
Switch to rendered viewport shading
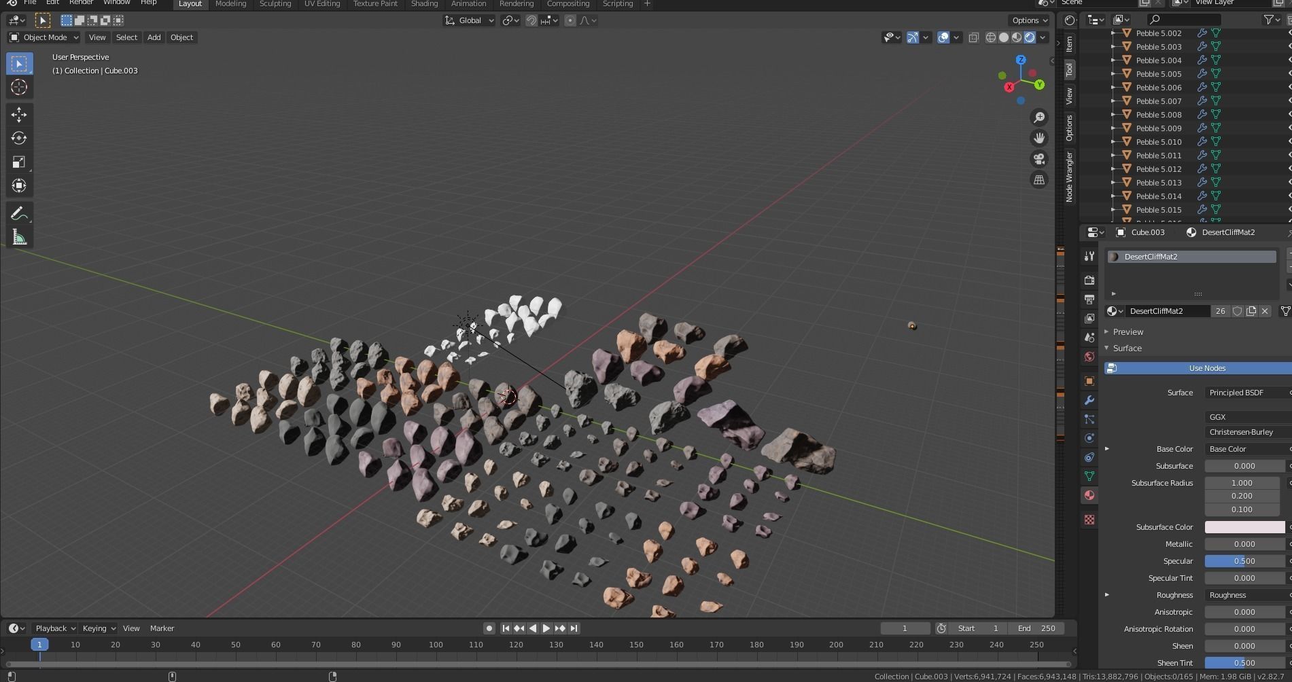tap(1030, 37)
